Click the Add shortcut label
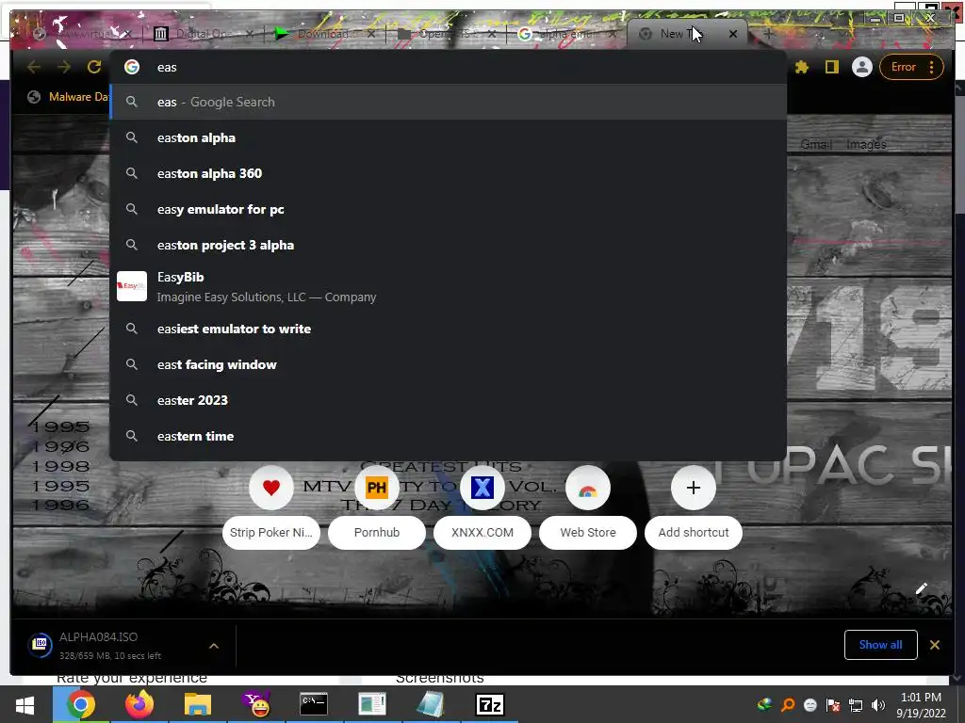 coord(694,533)
